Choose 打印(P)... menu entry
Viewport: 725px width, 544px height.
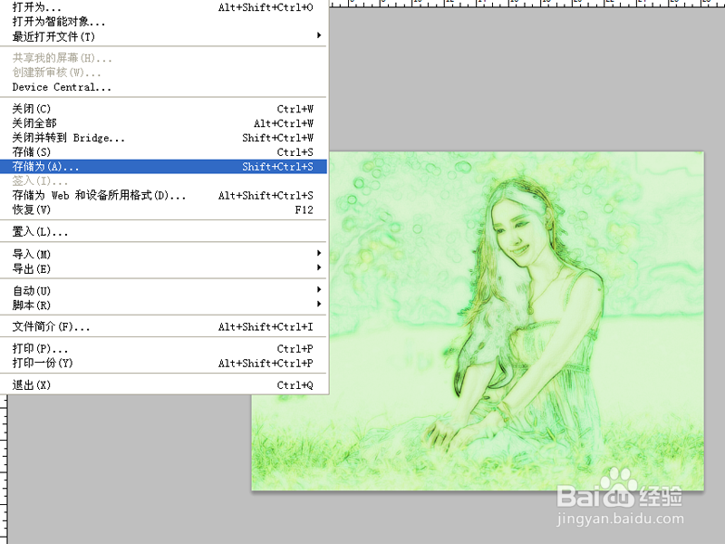[x=163, y=348]
